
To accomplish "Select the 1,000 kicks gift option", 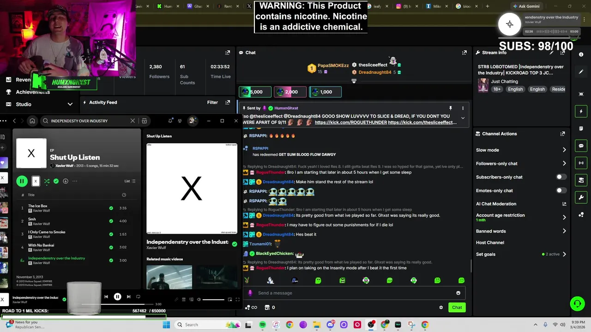I will pyautogui.click(x=326, y=92).
